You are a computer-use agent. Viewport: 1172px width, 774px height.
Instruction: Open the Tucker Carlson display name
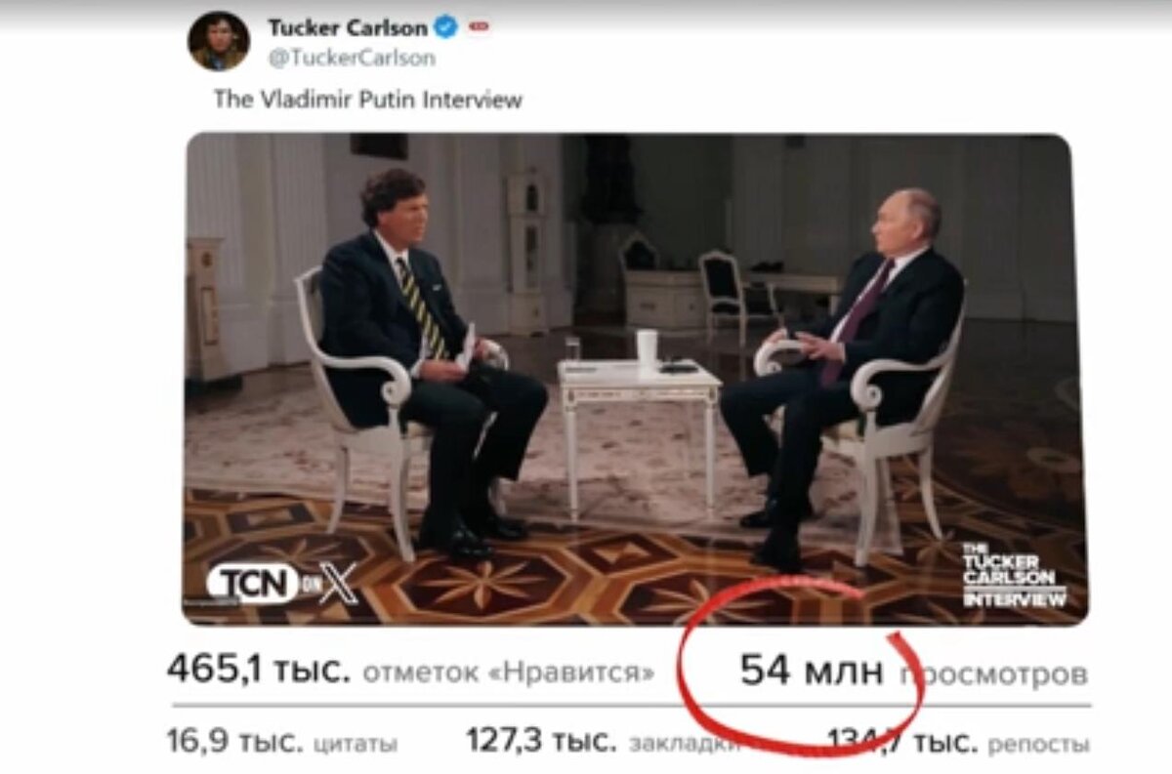click(x=347, y=27)
